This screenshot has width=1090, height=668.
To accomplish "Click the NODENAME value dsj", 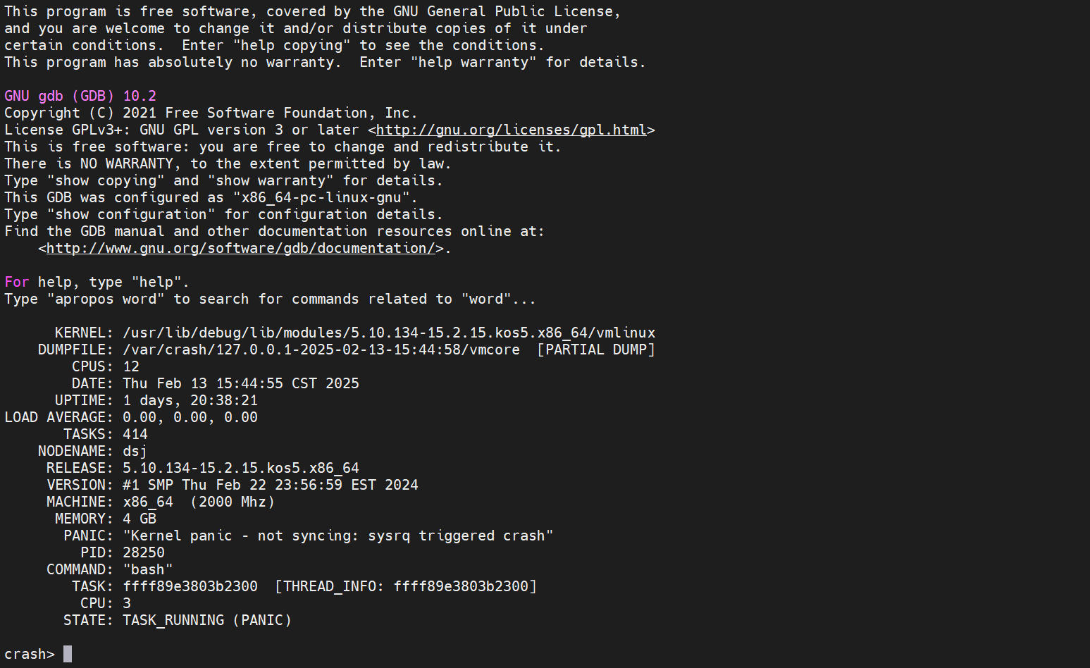I will [135, 451].
